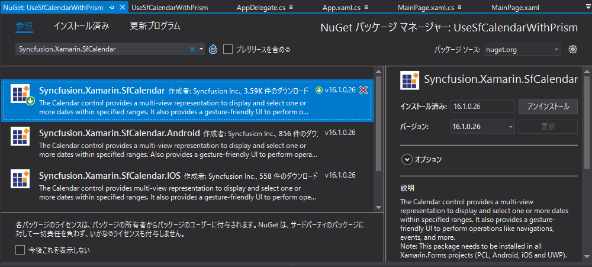The image size is (592, 267).
Task: Click package icon in details pane
Action: pyautogui.click(x=410, y=80)
